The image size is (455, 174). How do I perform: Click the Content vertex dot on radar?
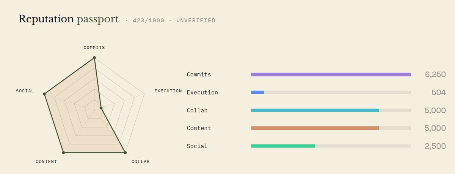pos(63,152)
